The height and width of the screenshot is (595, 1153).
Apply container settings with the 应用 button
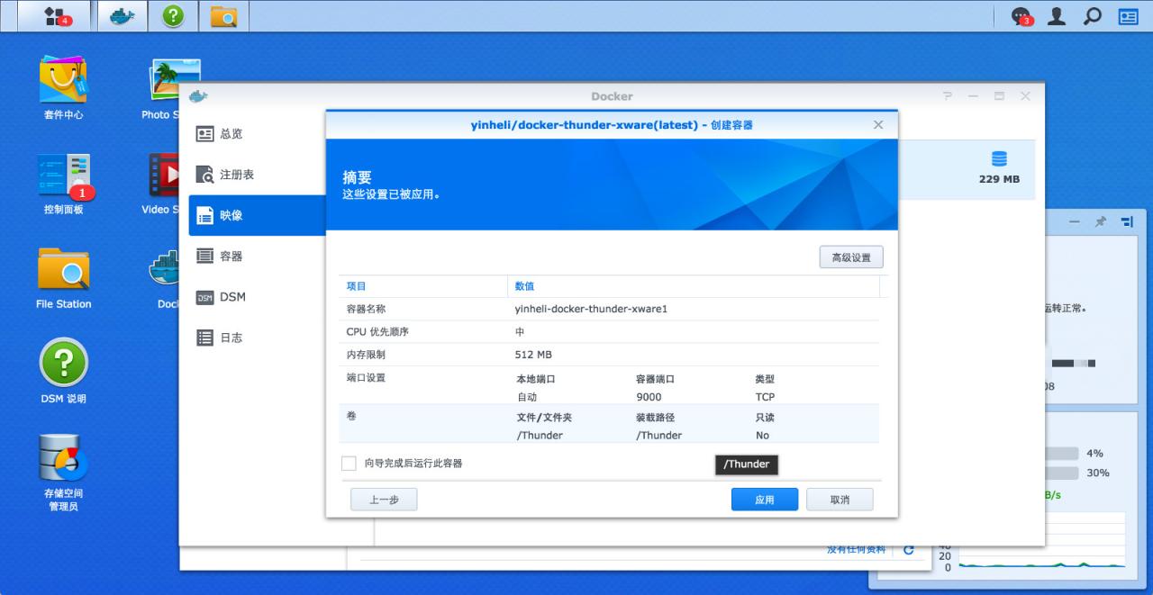764,499
